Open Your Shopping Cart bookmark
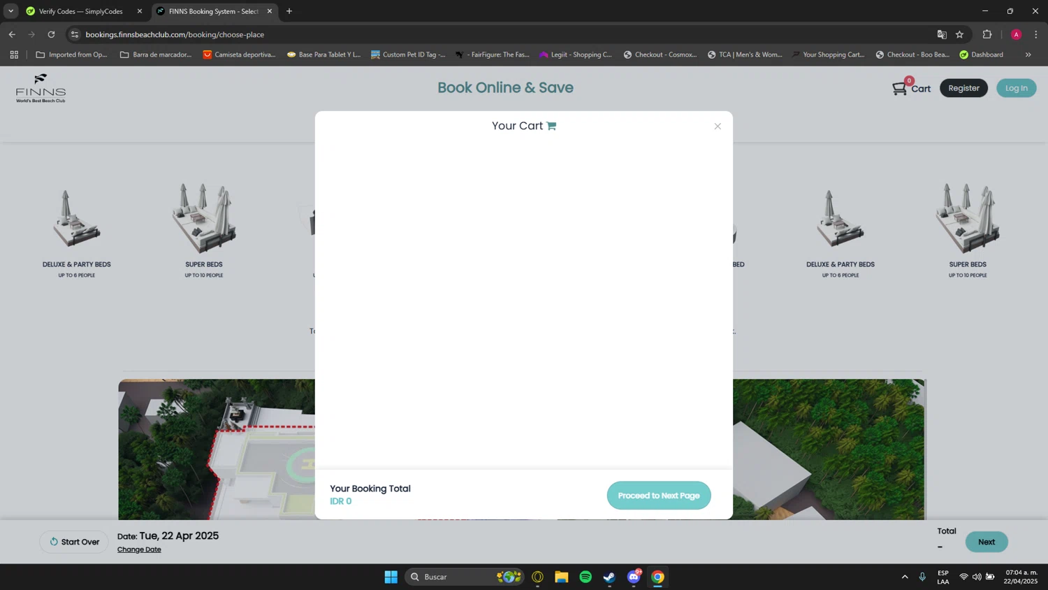 829,55
